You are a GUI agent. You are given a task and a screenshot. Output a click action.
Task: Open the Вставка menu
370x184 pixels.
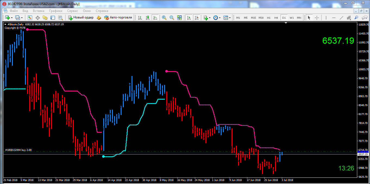(x=39, y=11)
